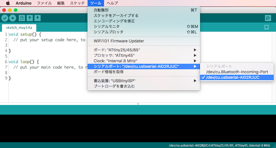Click the board info status bar text
This screenshot has height=148, width=276.
[219, 145]
